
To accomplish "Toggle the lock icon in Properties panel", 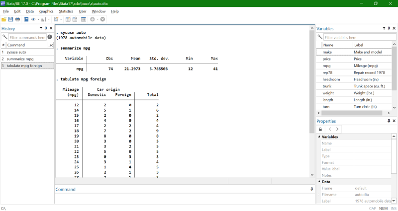I will coord(320,129).
